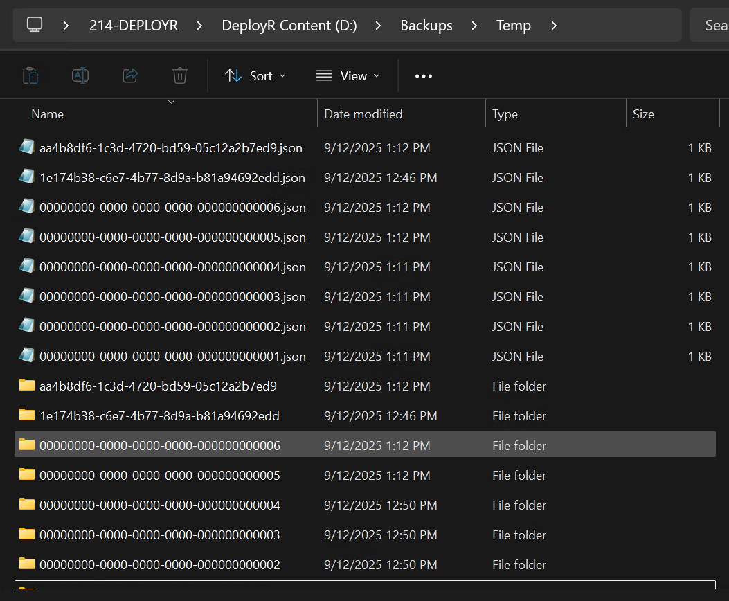Click file icon for 000000000004.json

click(x=26, y=265)
